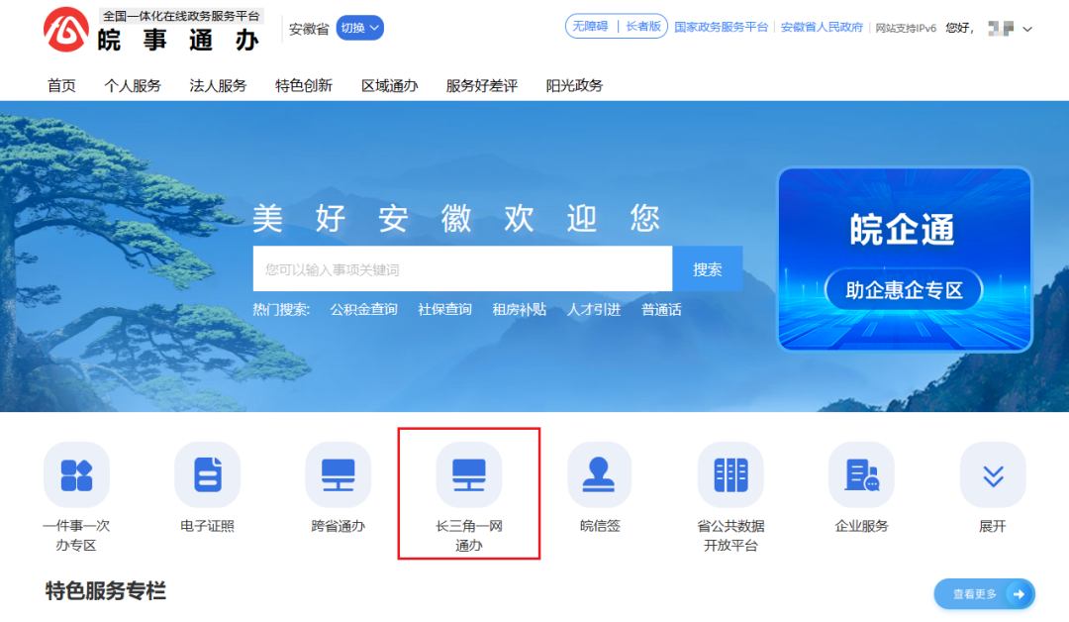Image resolution: width=1069 pixels, height=622 pixels.
Task: Toggle 无障碍 accessibility mode
Action: coord(591,27)
